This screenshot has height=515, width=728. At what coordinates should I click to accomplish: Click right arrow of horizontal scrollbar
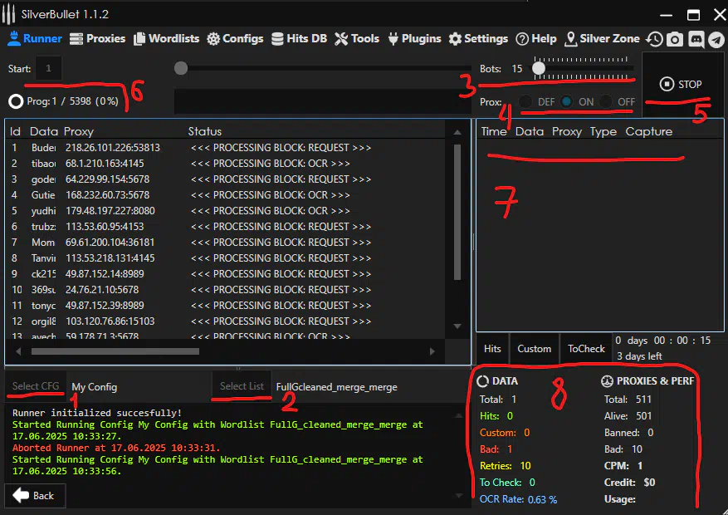(432, 351)
